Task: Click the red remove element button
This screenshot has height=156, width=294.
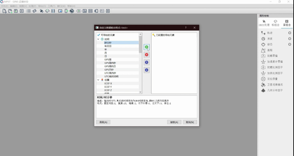Action: point(147,55)
